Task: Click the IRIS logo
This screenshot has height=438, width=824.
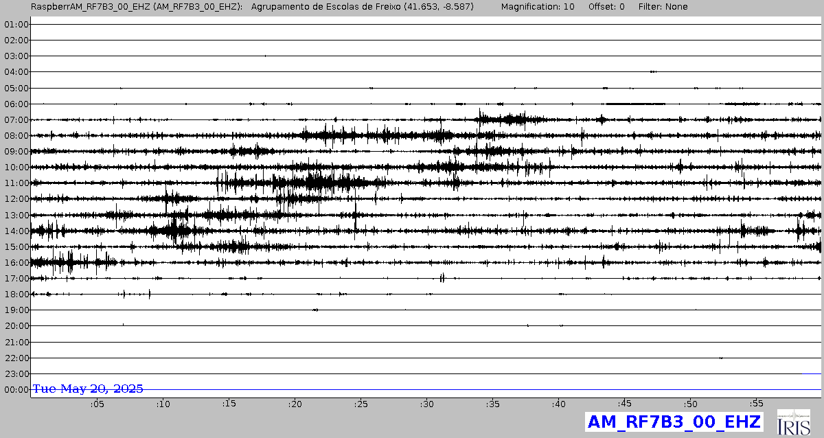Action: tap(793, 422)
